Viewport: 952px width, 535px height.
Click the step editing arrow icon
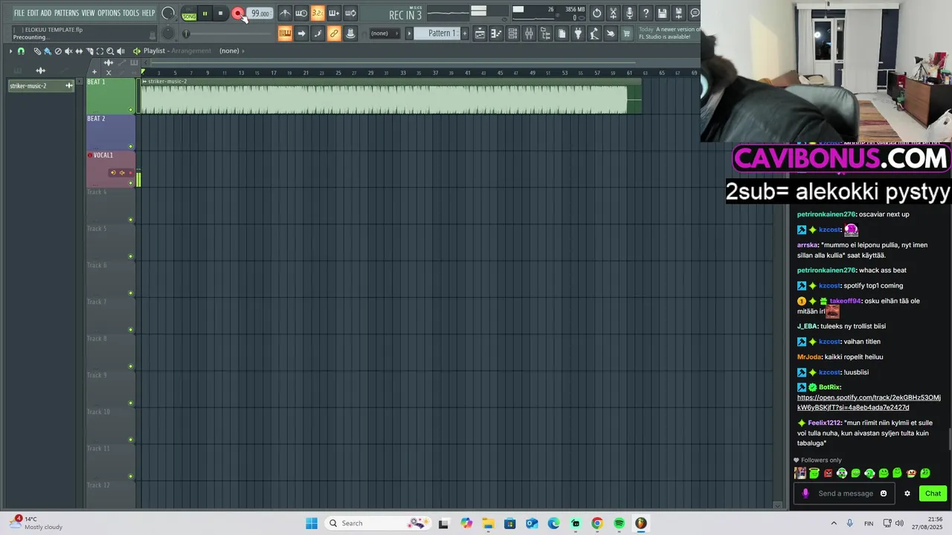coord(301,33)
